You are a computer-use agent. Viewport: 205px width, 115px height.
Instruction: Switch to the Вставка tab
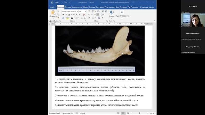68,7
